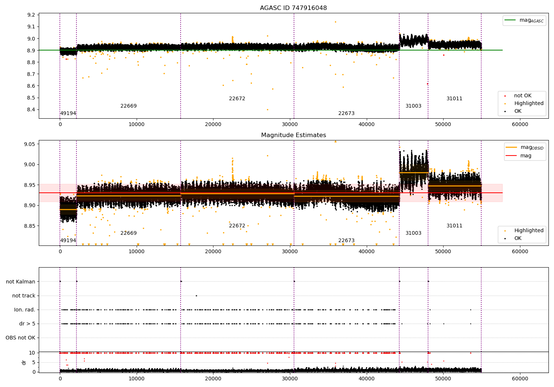
Task: Click obsid label 31011 in the Magnitude Estimates plot
Action: (454, 226)
